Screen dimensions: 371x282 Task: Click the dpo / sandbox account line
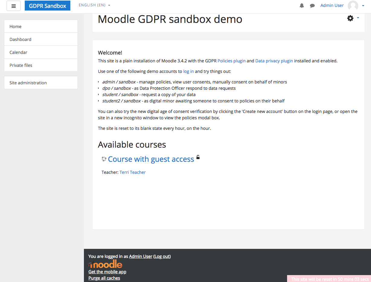pyautogui.click(x=169, y=88)
